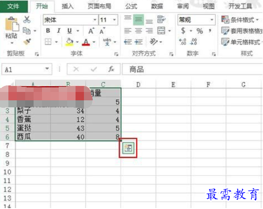
Task: Switch to 插入 Insert tab
Action: click(x=68, y=7)
